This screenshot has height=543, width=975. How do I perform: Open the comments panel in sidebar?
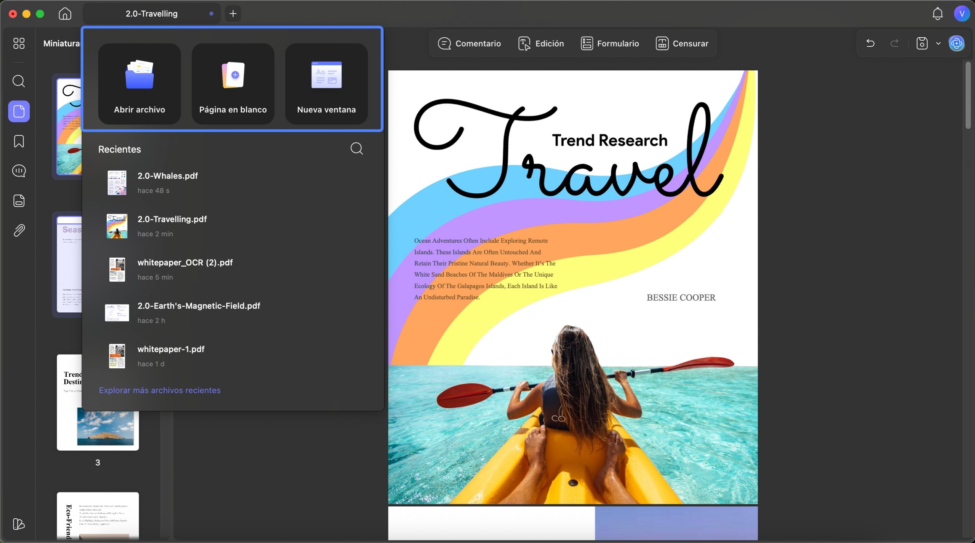[x=19, y=171]
